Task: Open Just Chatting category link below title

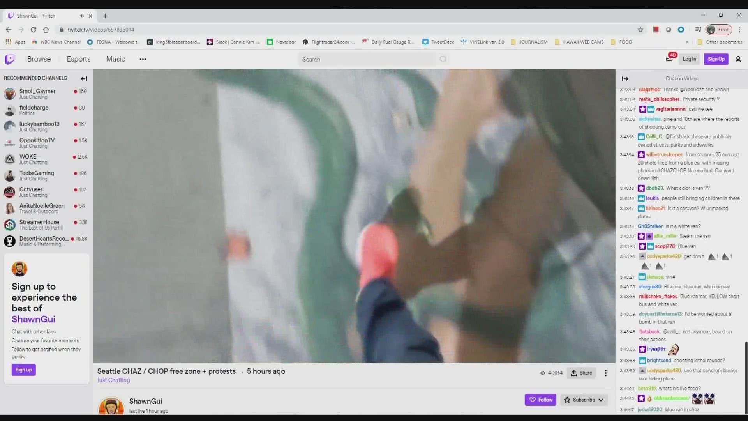Action: (113, 380)
